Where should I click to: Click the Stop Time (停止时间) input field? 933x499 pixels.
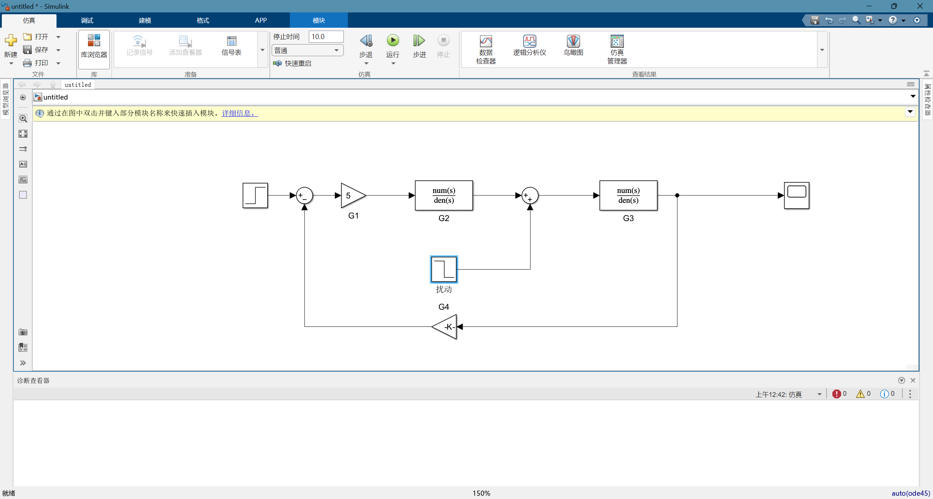click(x=326, y=36)
